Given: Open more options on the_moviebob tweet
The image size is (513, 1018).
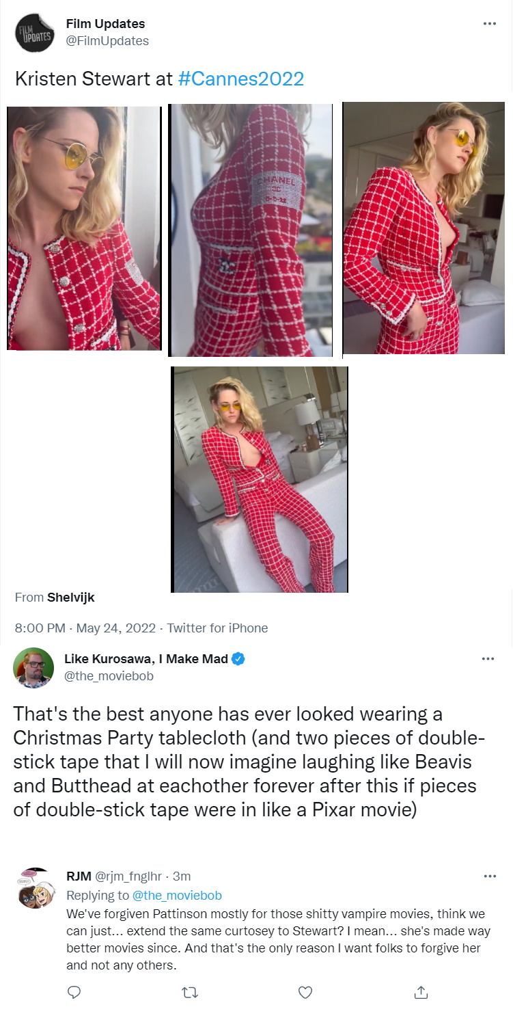Looking at the screenshot, I should (488, 659).
